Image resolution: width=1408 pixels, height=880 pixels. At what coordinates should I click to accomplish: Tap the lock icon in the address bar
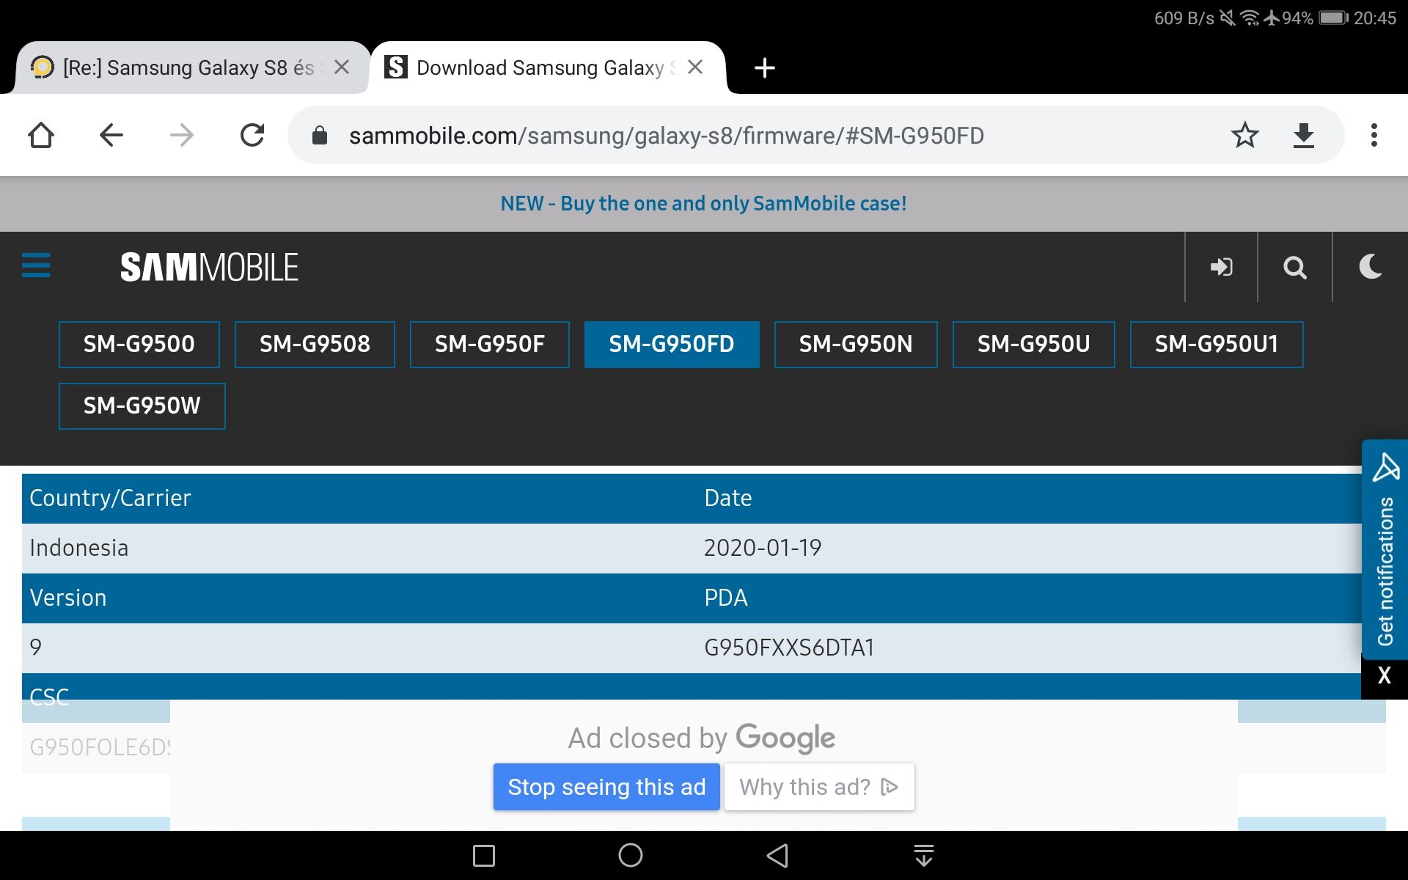[319, 135]
